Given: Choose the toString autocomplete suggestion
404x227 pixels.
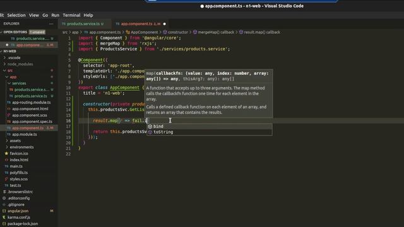Looking at the screenshot, I should point(210,132).
